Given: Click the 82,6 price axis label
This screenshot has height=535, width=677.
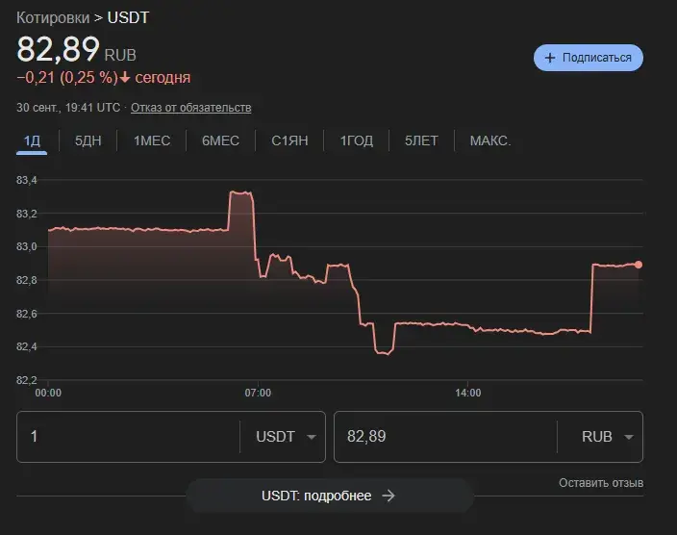Looking at the screenshot, I should click(27, 314).
